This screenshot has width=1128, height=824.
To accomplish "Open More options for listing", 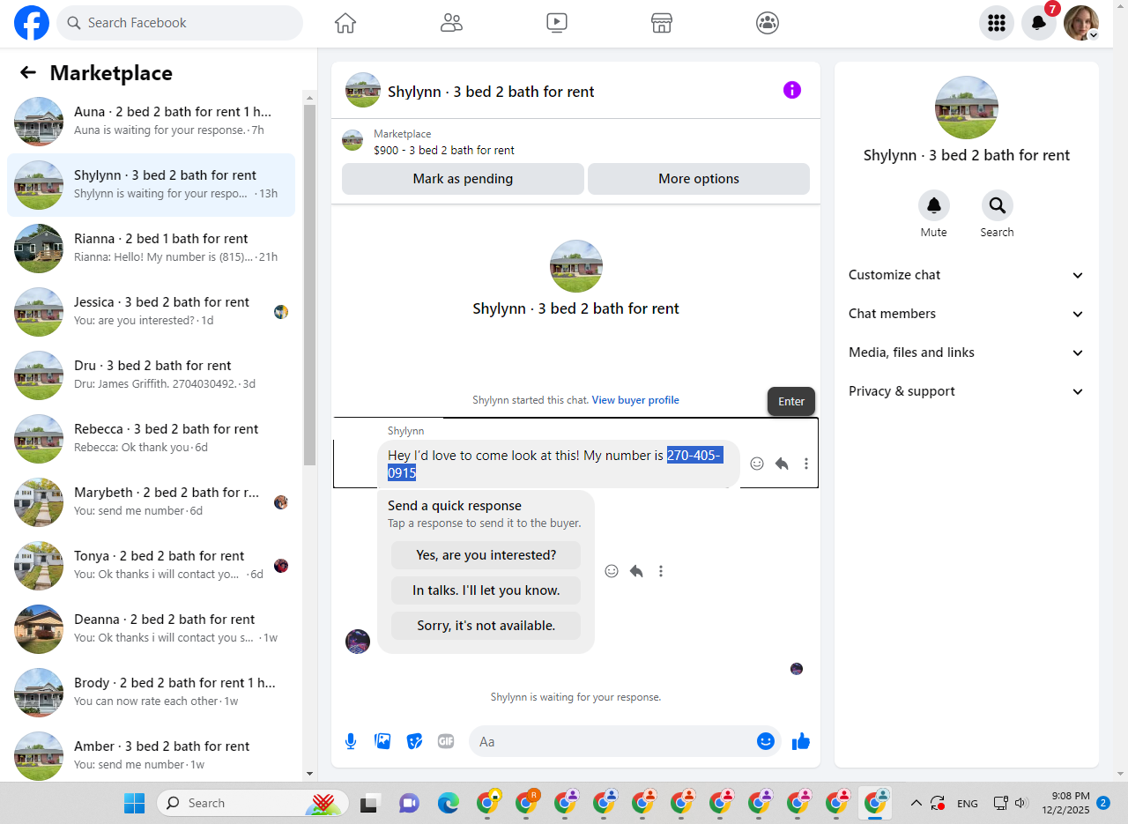I will (x=699, y=179).
